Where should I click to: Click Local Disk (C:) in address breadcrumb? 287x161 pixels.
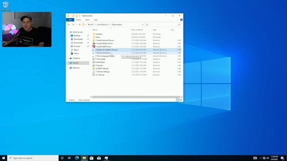point(103,25)
